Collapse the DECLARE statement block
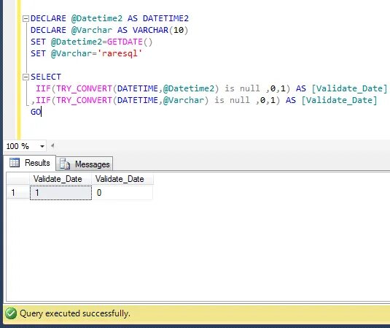Viewport: 390px width, 328px height. tap(26, 19)
